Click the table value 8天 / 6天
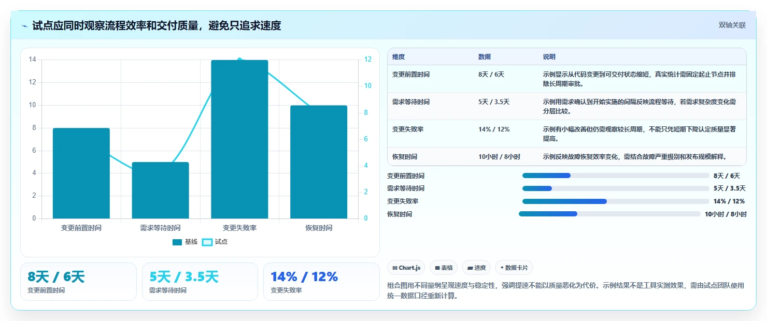Screen dimensions: 767x321 point(491,74)
